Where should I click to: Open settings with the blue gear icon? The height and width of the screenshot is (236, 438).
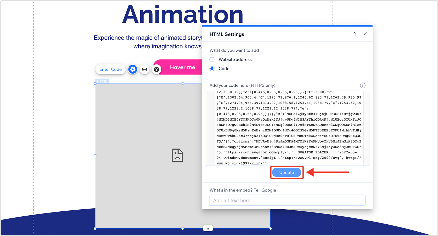[x=133, y=69]
